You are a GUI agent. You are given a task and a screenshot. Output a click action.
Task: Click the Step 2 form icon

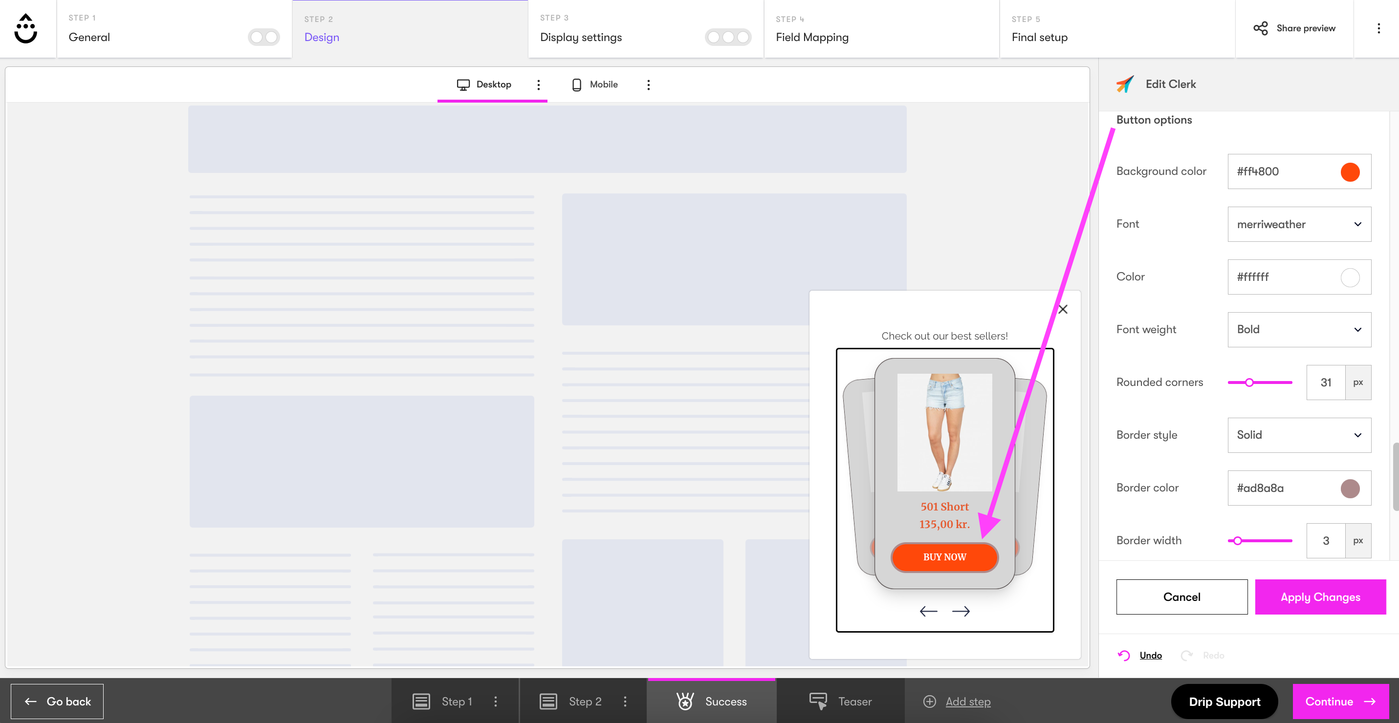click(x=548, y=702)
